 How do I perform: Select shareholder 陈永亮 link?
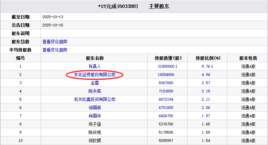95,91
